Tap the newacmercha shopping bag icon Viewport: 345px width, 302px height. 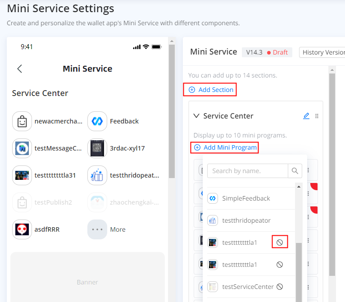[22, 121]
